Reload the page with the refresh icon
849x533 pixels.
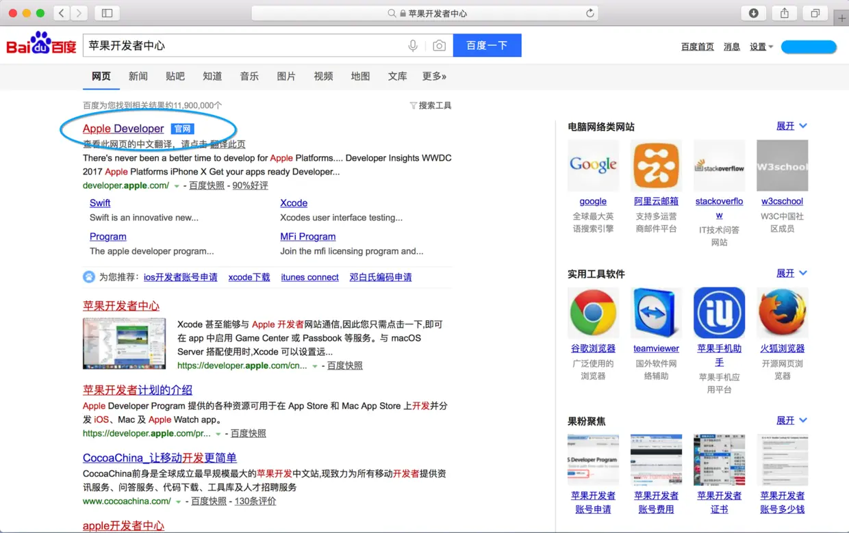click(590, 13)
